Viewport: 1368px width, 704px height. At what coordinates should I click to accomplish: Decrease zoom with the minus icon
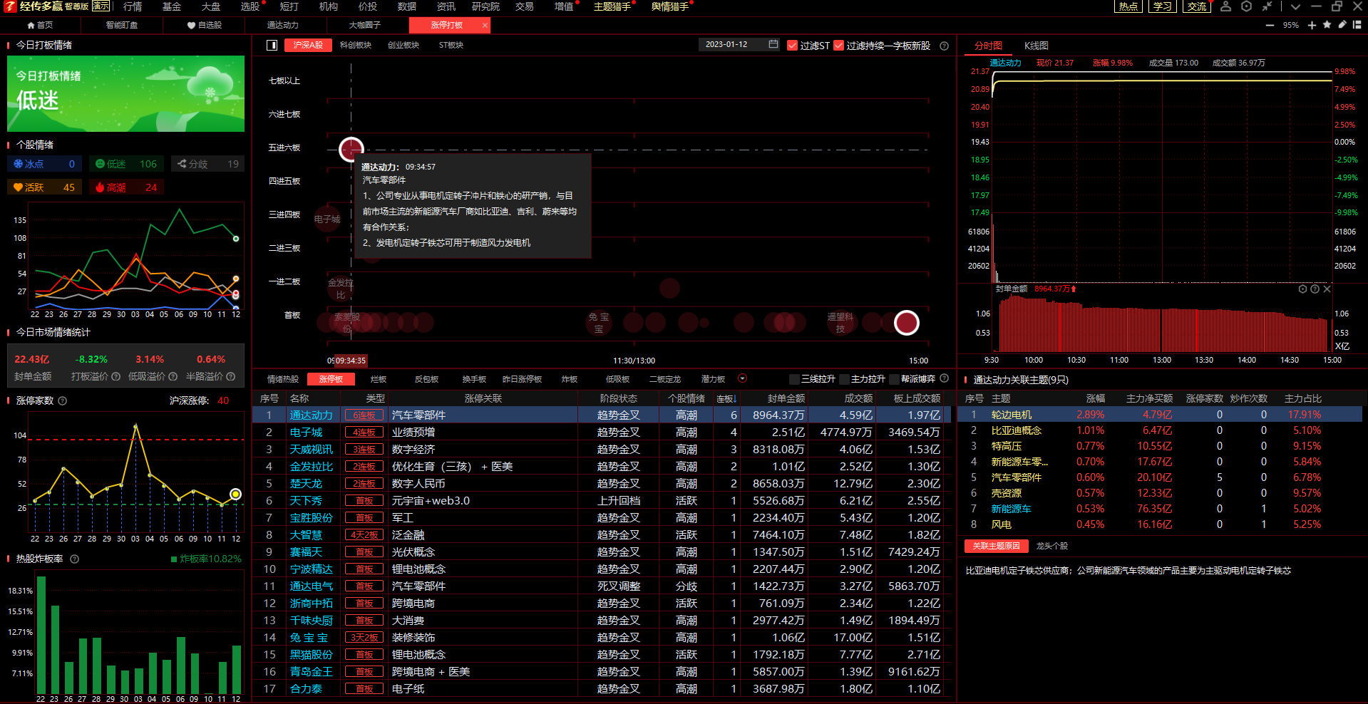click(x=1270, y=25)
